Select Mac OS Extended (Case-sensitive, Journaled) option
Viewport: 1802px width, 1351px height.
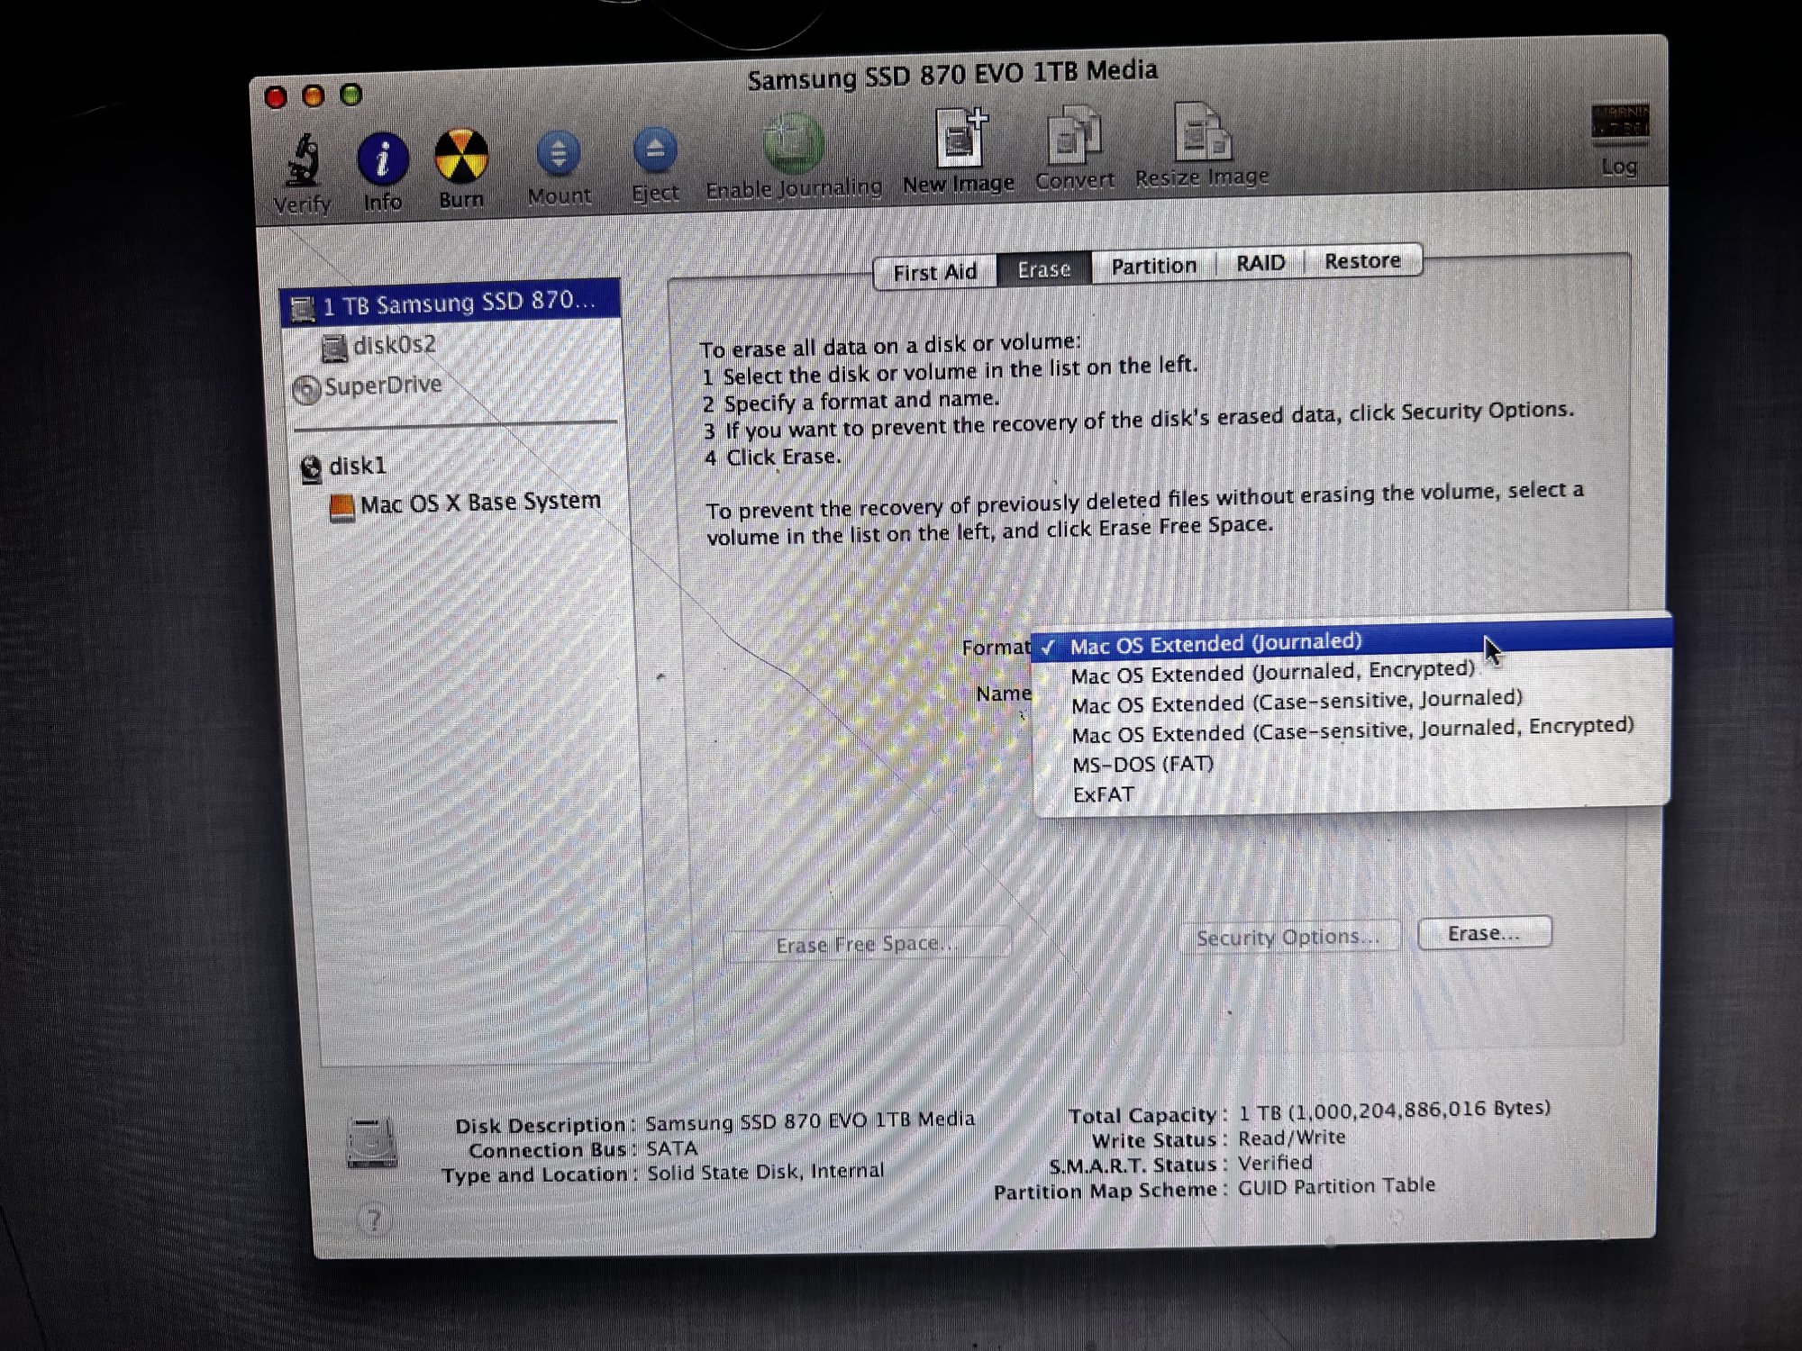[1297, 702]
